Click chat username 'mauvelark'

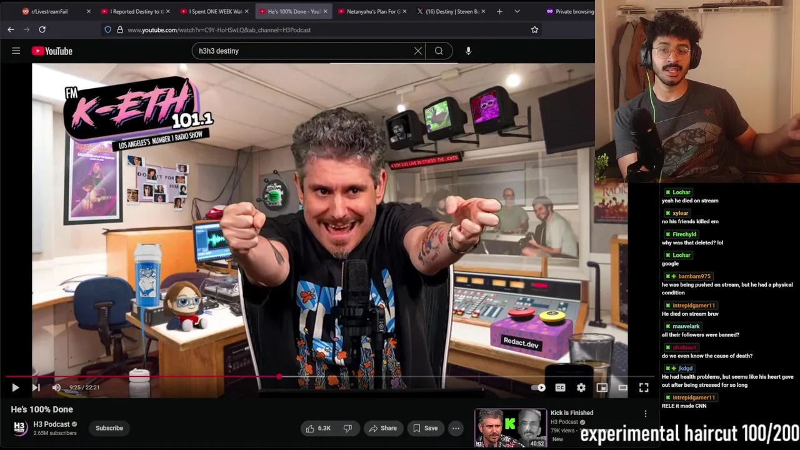coord(686,326)
